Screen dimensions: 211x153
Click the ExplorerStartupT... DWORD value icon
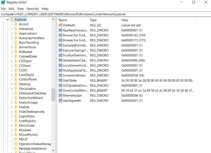[x=60, y=50]
